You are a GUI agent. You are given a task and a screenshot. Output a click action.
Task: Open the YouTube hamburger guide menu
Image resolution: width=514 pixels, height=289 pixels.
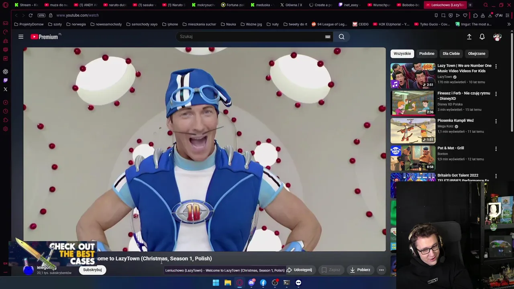coord(21,37)
